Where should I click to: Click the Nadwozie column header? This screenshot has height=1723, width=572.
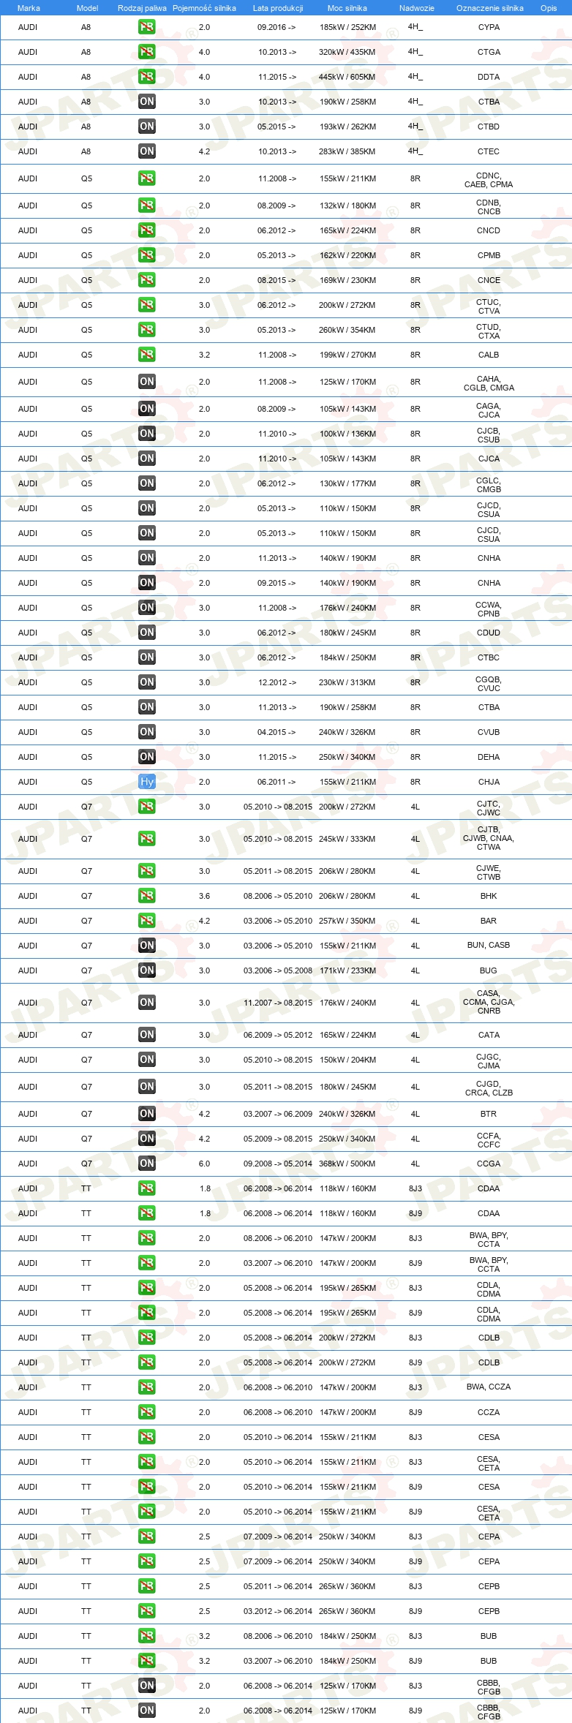(416, 8)
